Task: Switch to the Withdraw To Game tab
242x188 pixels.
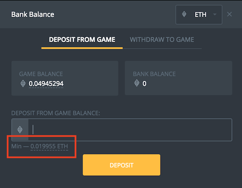Action: point(162,40)
